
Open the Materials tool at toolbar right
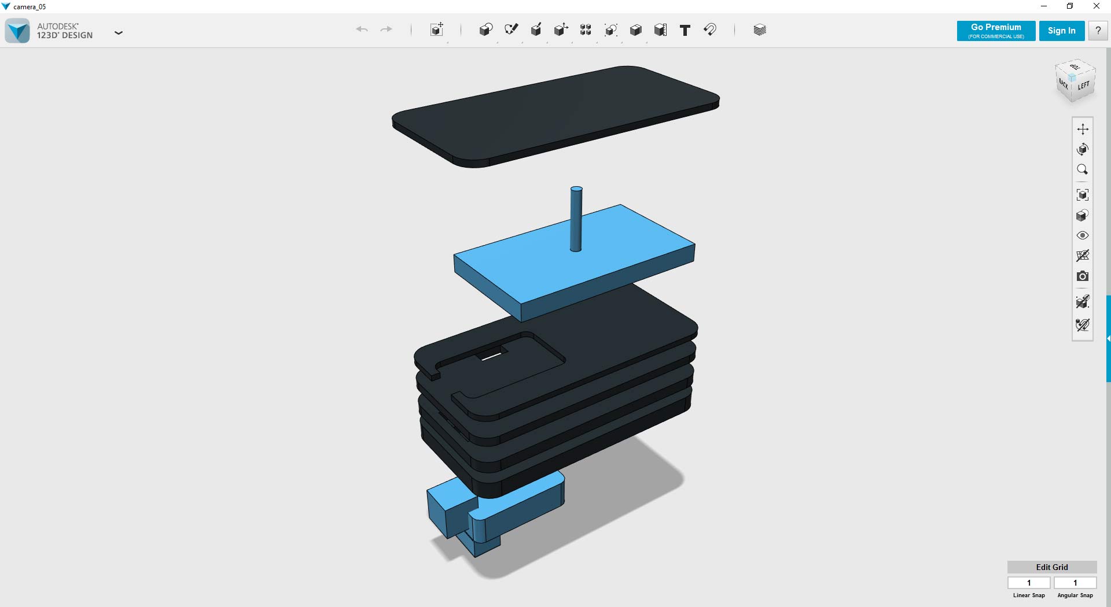tap(759, 29)
